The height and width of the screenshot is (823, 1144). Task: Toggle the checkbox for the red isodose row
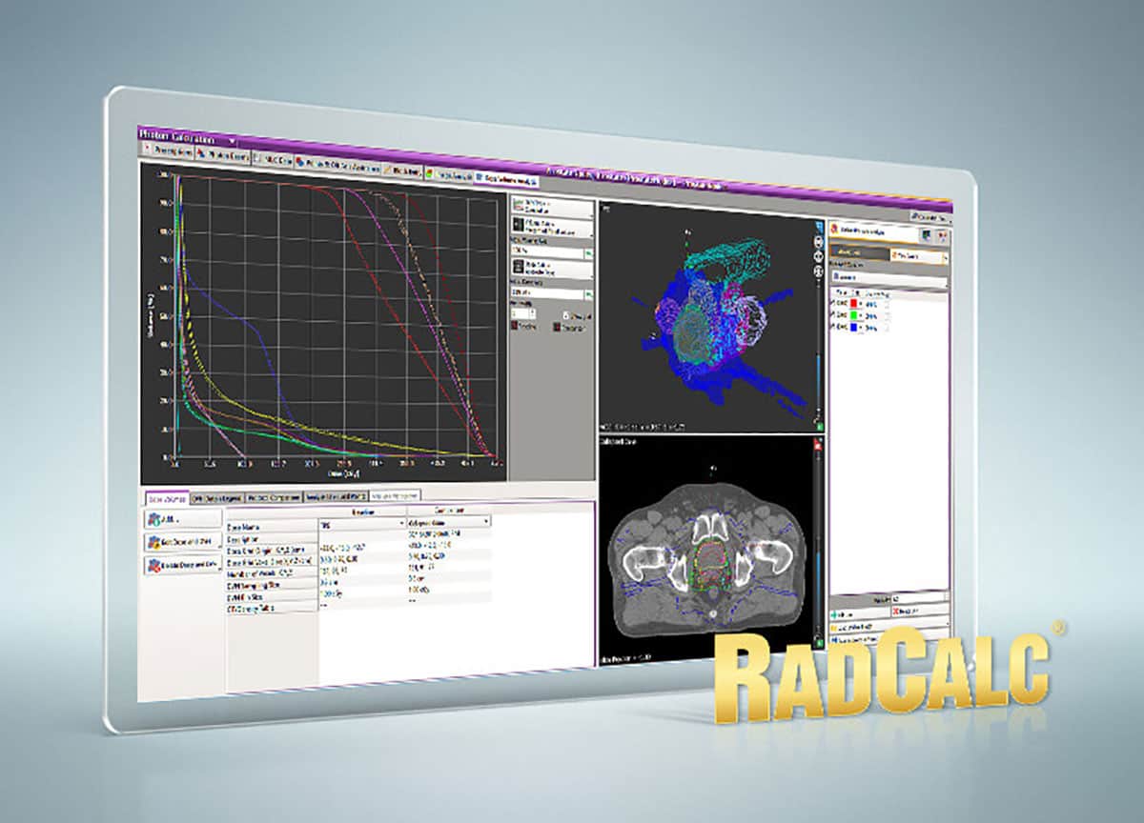point(832,304)
